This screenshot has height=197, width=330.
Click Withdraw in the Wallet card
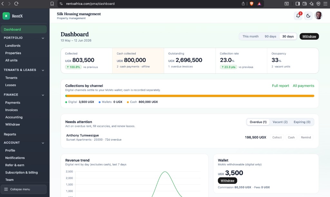[x=227, y=181]
